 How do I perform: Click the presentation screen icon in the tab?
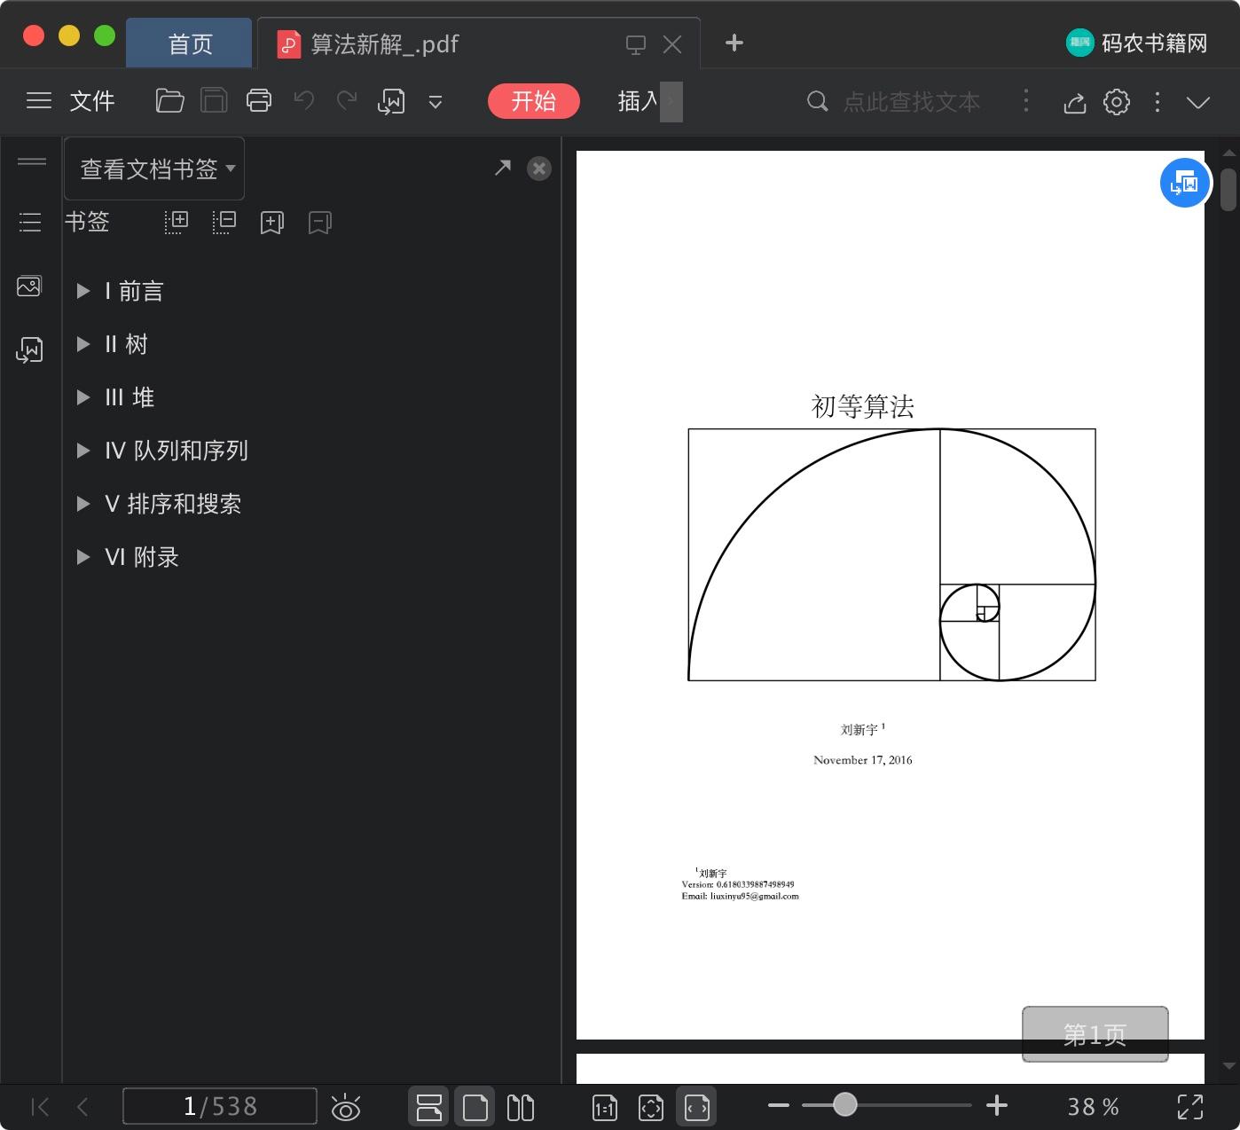click(x=636, y=44)
